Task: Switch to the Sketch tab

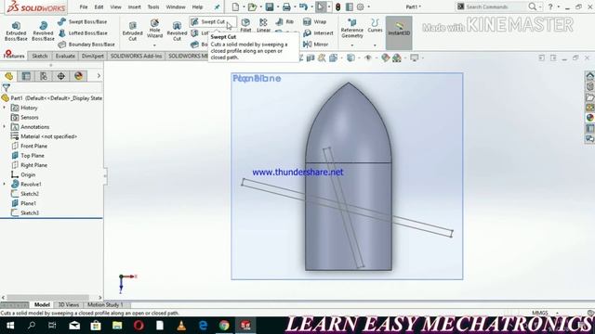Action: (40, 56)
